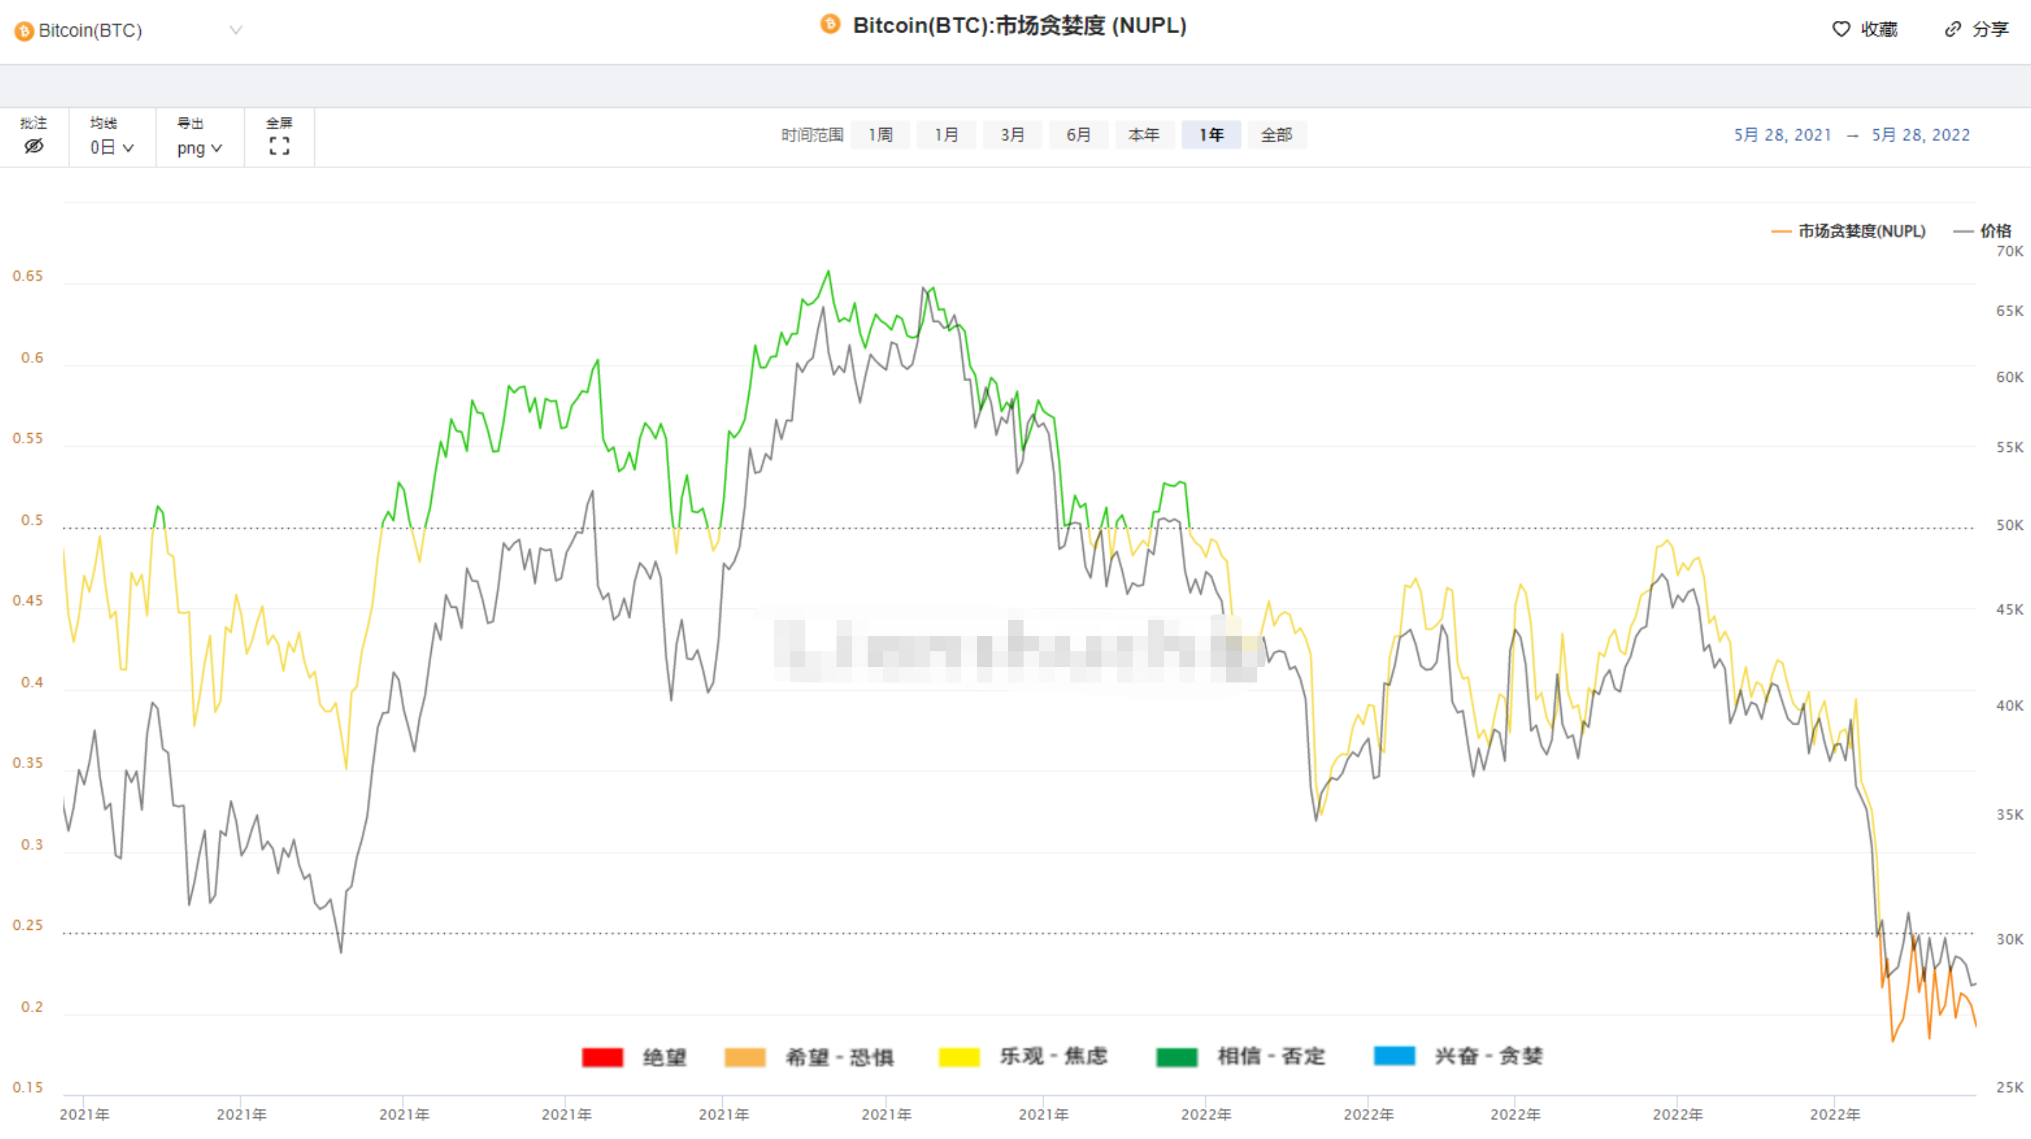Open the 均线 0日 moving average dropdown
This screenshot has height=1139, width=2031.
point(111,148)
